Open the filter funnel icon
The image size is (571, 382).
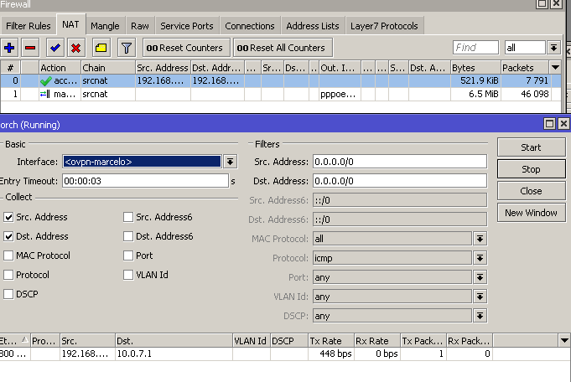(x=127, y=48)
